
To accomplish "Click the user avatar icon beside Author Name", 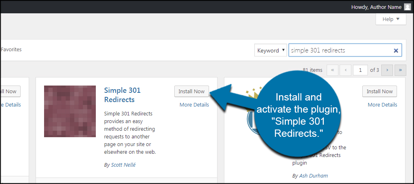I will click(408, 7).
